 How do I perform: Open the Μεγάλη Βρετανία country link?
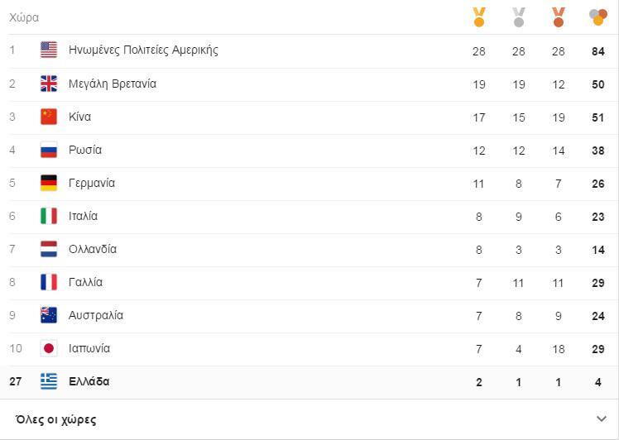coord(113,84)
